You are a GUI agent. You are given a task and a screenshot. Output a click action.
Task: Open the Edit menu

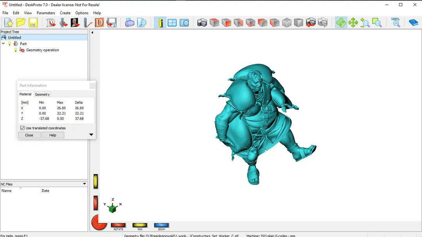tap(16, 13)
